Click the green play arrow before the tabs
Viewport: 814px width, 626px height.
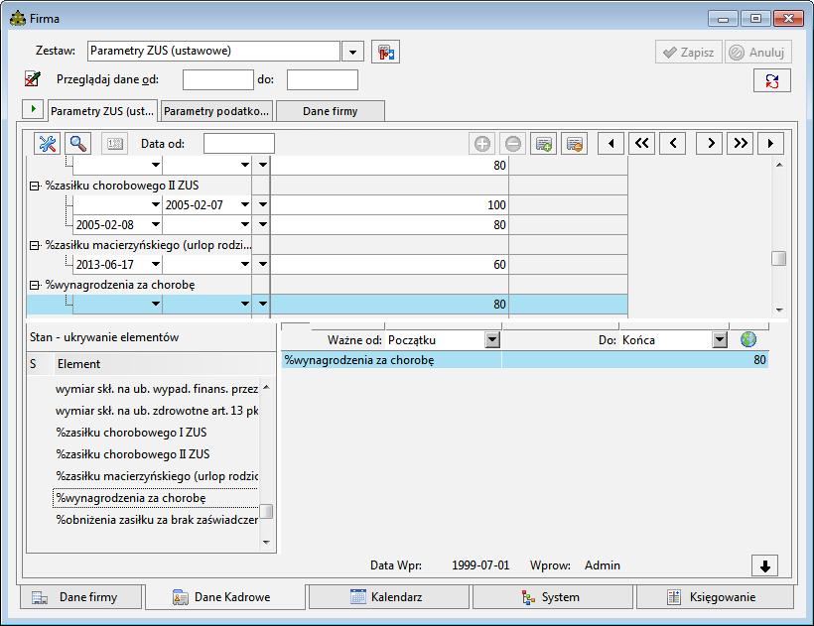tap(33, 109)
